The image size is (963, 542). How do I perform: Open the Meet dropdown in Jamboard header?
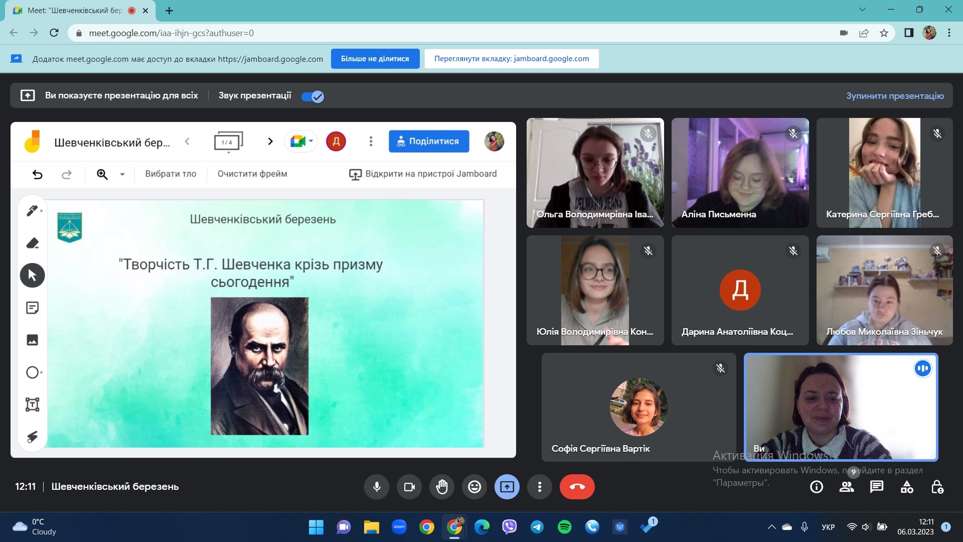(x=301, y=142)
